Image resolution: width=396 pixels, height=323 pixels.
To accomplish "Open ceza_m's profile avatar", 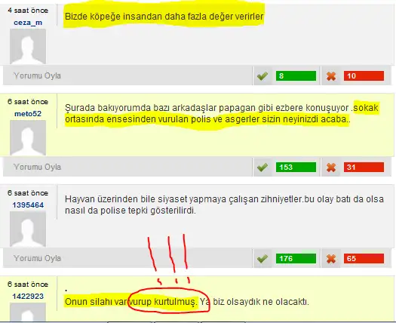I will pos(28,46).
